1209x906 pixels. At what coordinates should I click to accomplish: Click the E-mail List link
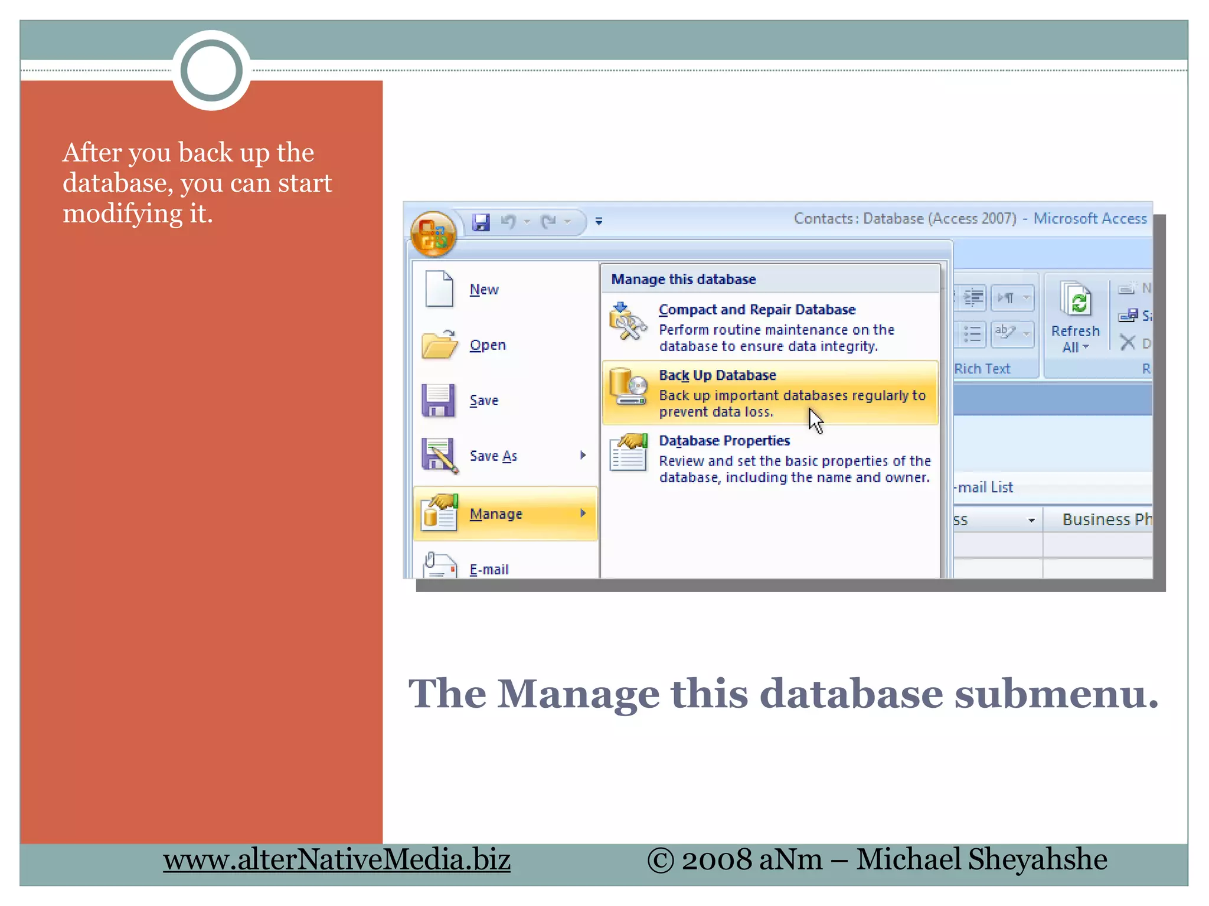[984, 487]
